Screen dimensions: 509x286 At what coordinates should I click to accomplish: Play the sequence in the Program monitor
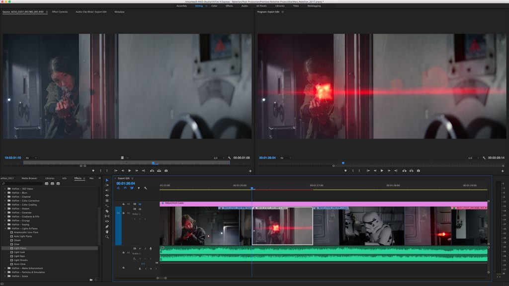pos(382,170)
